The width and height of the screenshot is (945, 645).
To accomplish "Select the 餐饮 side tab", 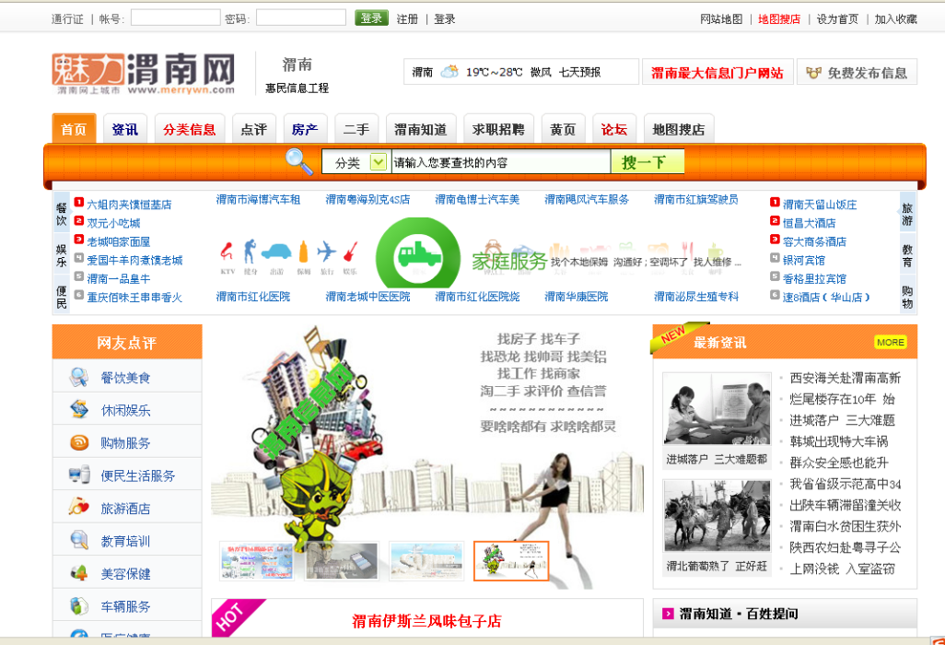I will tap(62, 214).
